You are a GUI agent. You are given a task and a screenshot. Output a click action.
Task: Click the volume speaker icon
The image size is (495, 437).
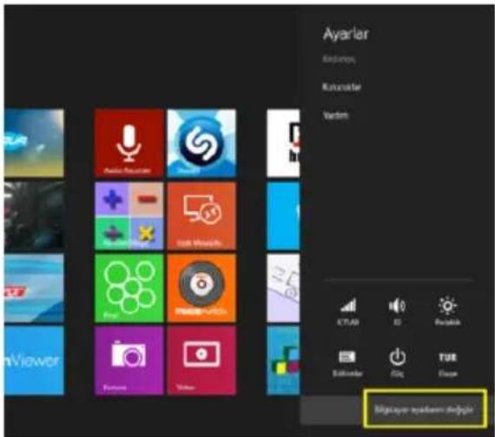(x=397, y=310)
